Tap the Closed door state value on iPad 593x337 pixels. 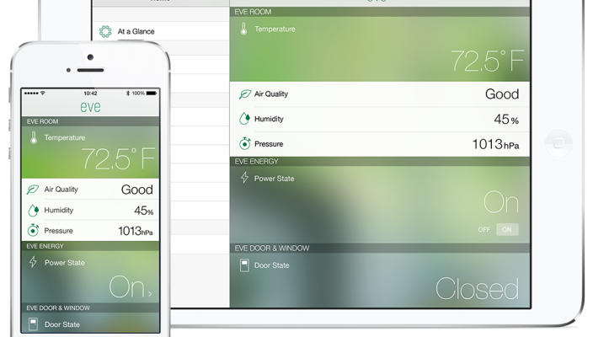click(477, 289)
